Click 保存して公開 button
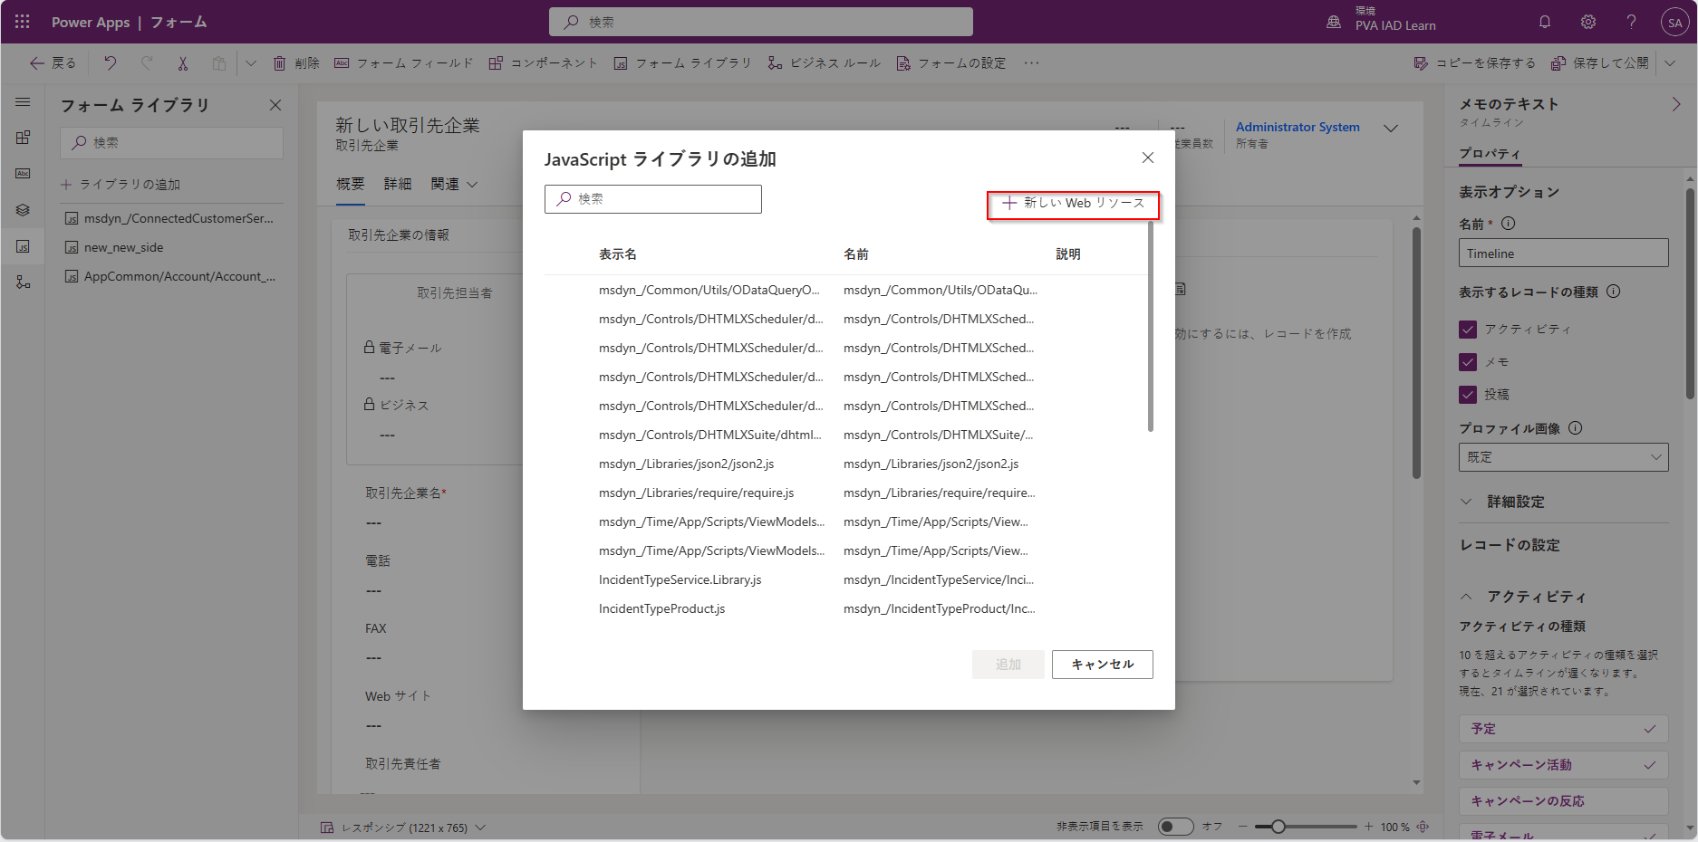Screen dimensions: 1698x842 [x=1601, y=63]
